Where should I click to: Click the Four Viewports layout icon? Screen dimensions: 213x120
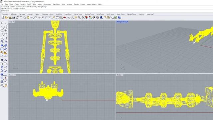[x=61, y=17]
